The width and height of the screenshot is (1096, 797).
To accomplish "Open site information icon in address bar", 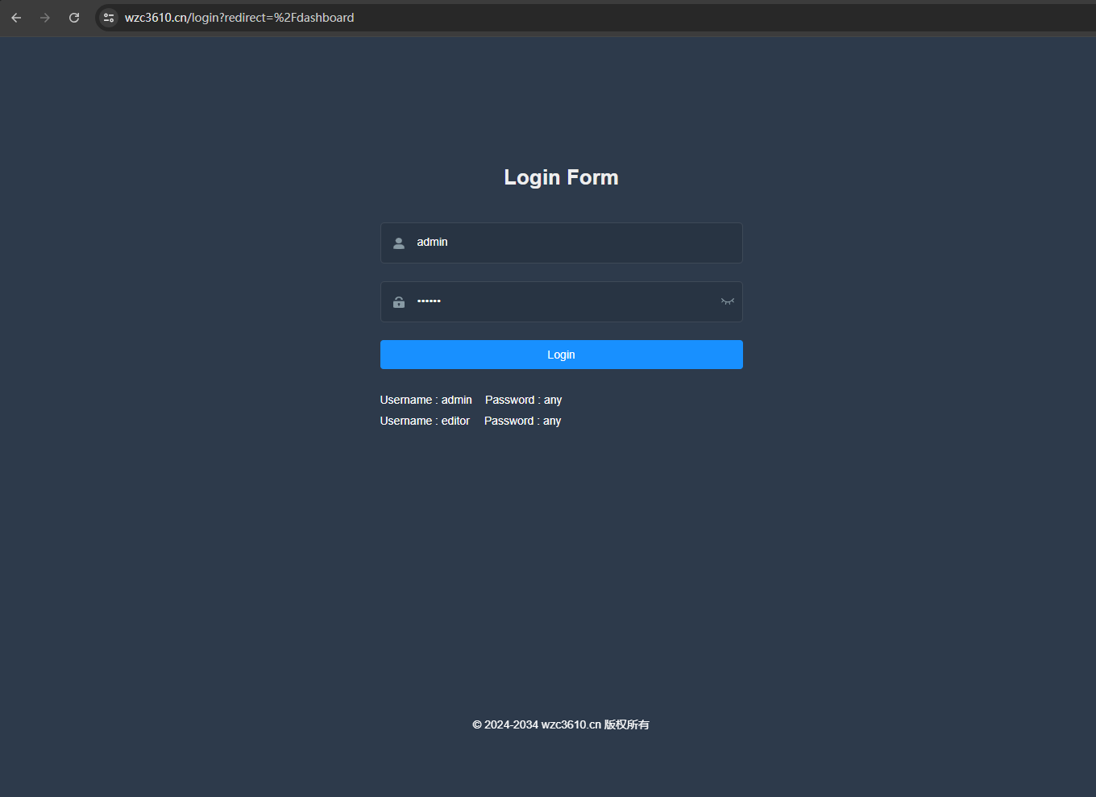I will coord(109,18).
